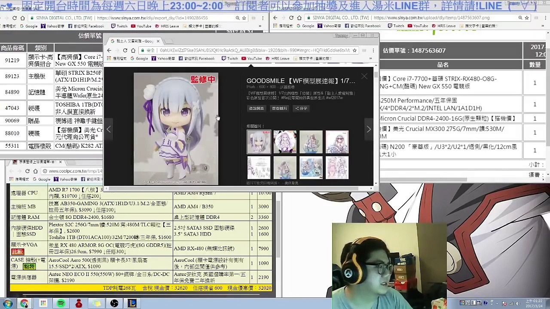This screenshot has width=550, height=309.
Task: Click the red 比較 compare button under 顯示卡VGA
Action: click(x=18, y=252)
